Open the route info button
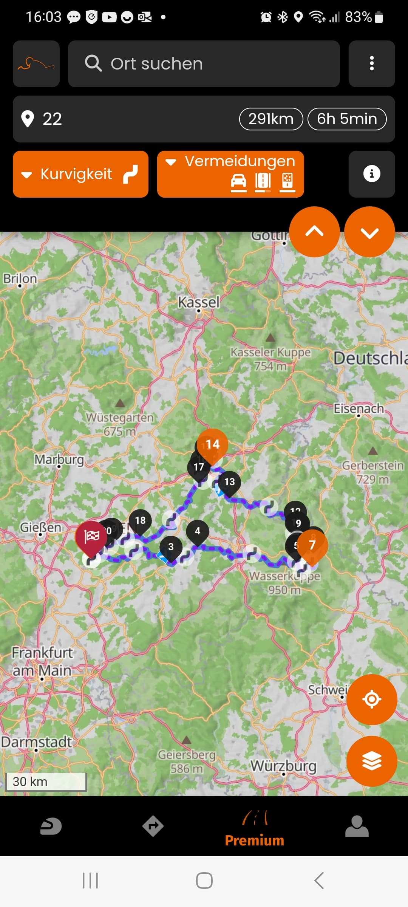408x907 pixels. point(372,174)
